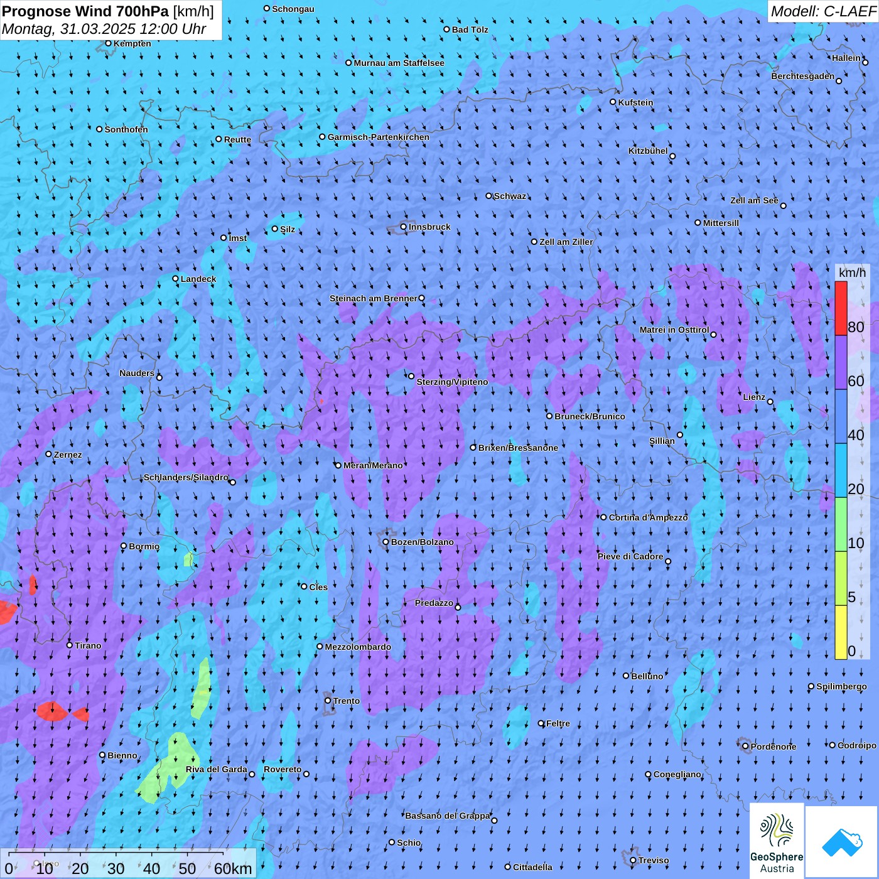Click the 'Bruneck/Brunico' label
The image size is (879, 879).
coord(590,416)
